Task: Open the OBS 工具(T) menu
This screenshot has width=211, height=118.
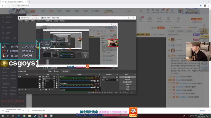Action: pos(56,21)
